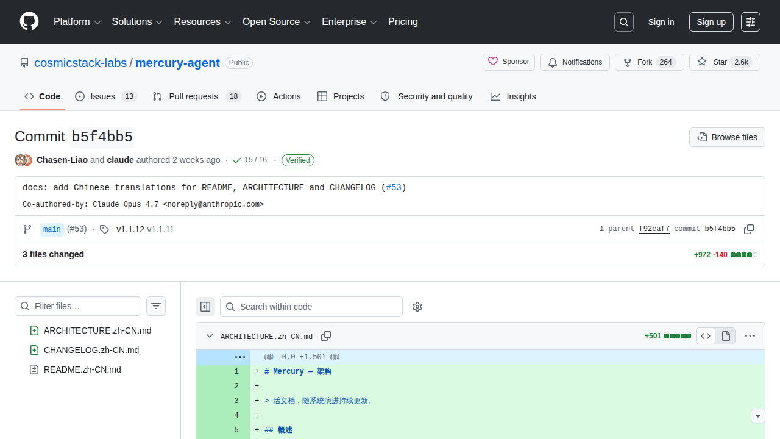Open Chasen-Liao avatar image

click(20, 160)
